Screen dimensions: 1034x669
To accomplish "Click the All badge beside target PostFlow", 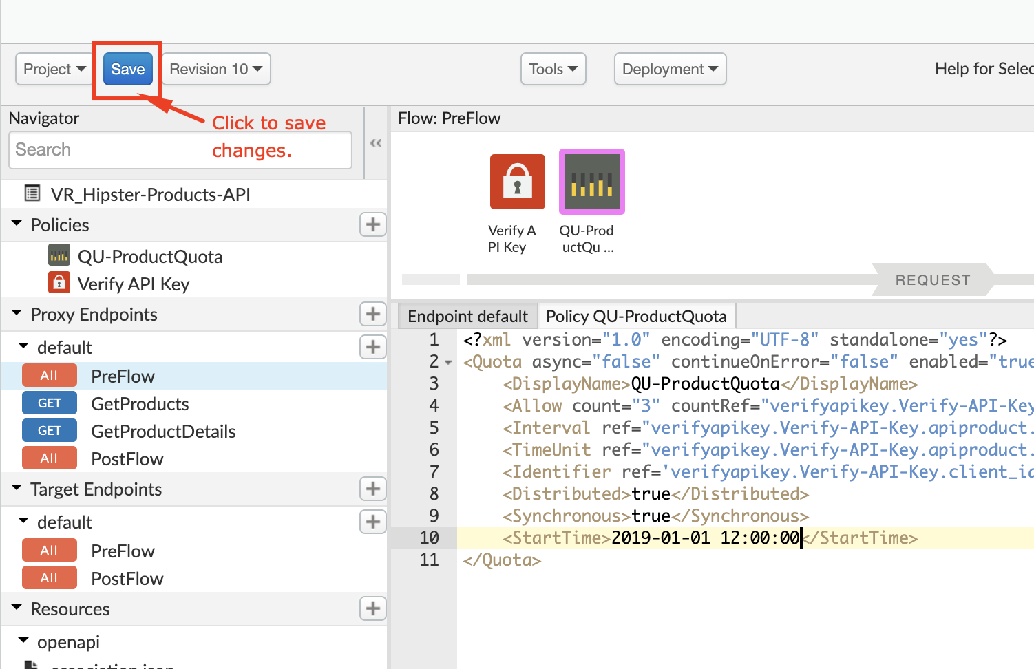I will [49, 577].
